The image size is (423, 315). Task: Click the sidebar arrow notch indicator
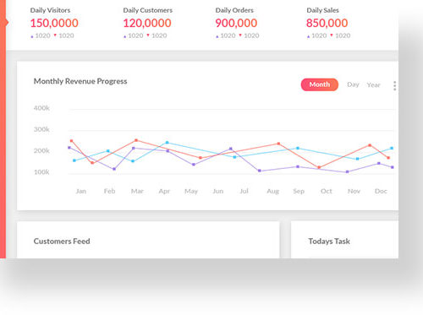(x=7, y=23)
